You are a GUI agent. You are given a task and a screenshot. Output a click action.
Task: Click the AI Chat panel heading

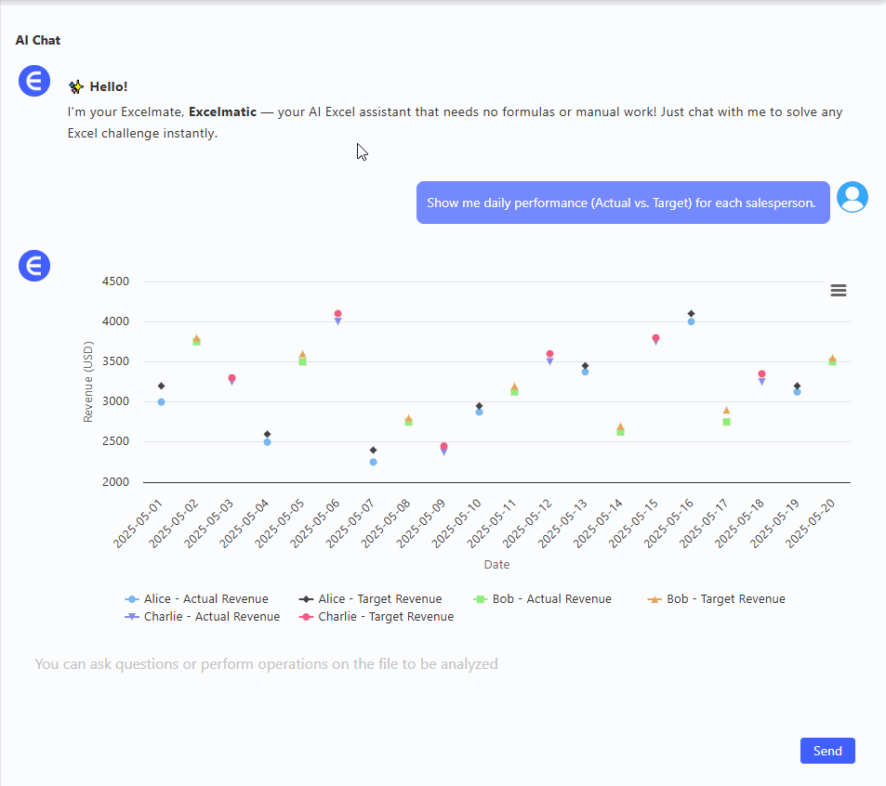(x=38, y=40)
